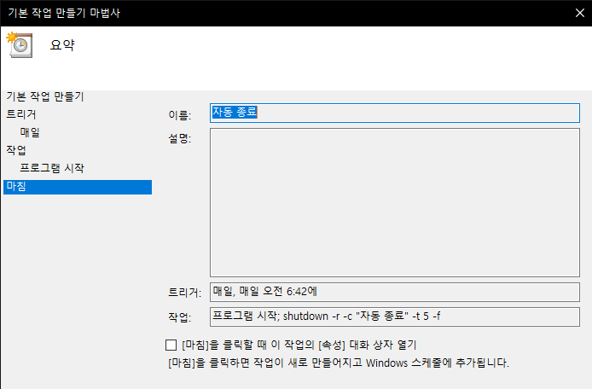Click the 설명: label

[x=180, y=138]
